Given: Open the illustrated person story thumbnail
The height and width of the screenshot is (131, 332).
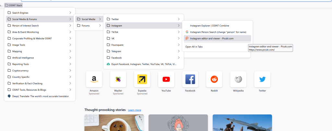Looking at the screenshot, I should (x=178, y=123).
